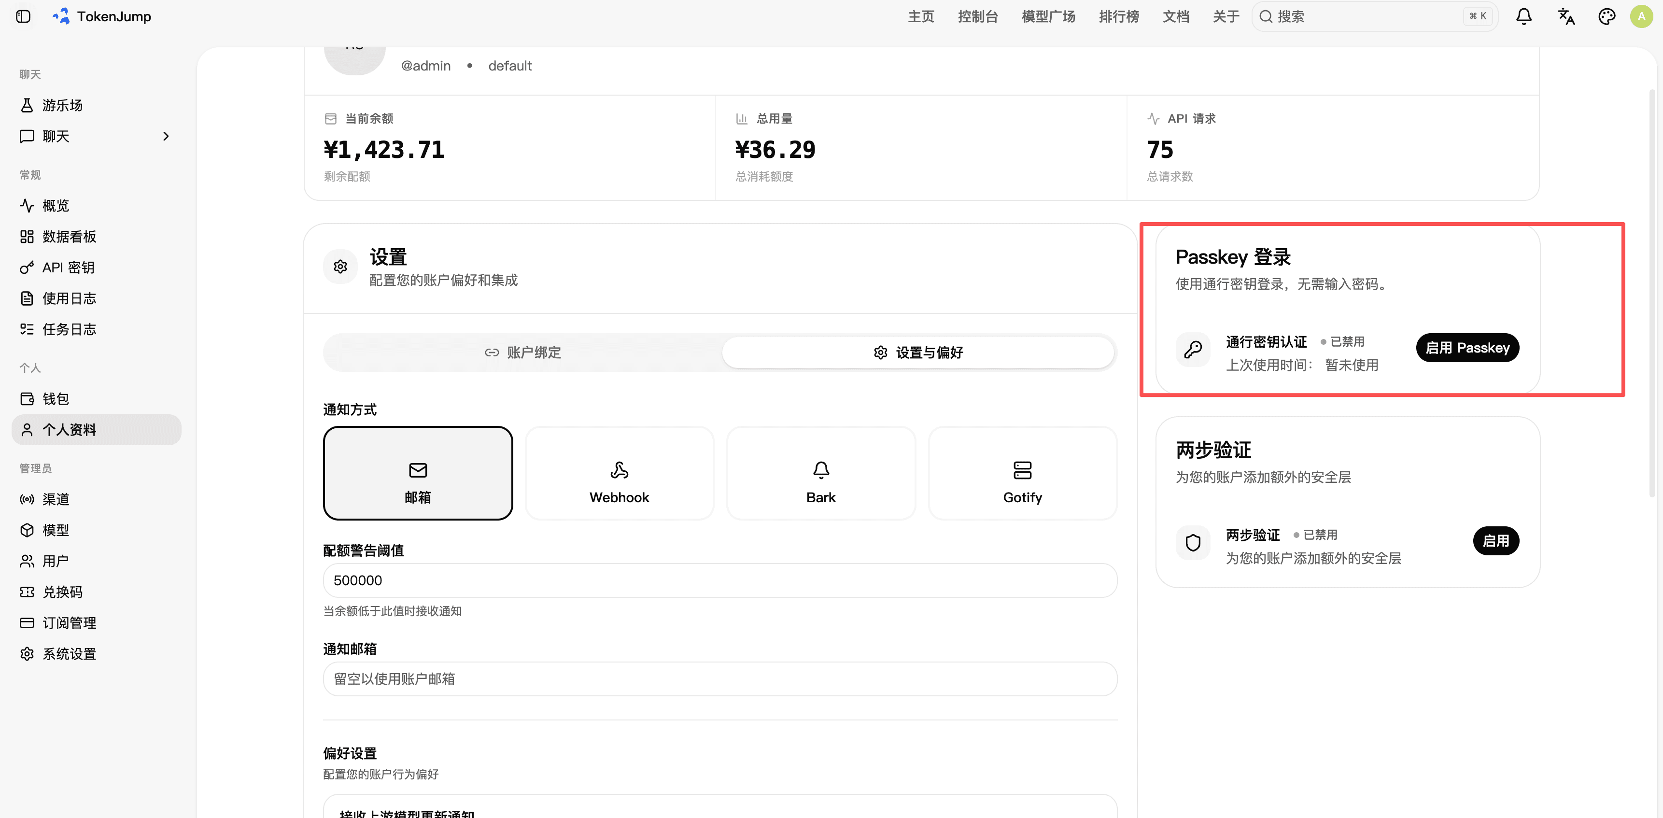The height and width of the screenshot is (818, 1663).
Task: Switch to the 设置与偏好 tab
Action: [x=918, y=353]
